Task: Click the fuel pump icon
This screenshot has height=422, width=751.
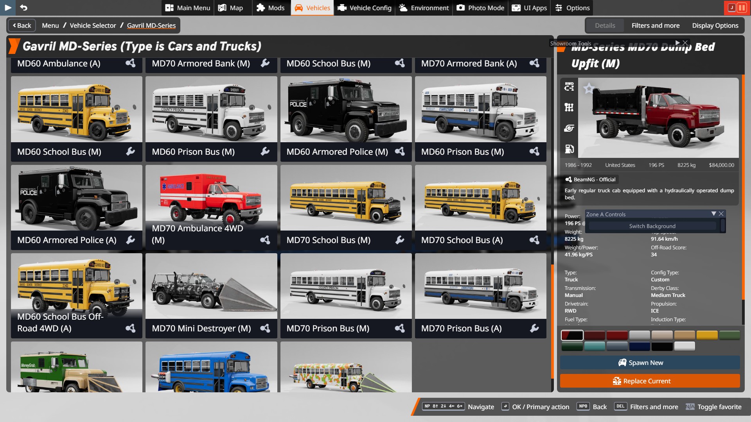Action: click(x=569, y=149)
